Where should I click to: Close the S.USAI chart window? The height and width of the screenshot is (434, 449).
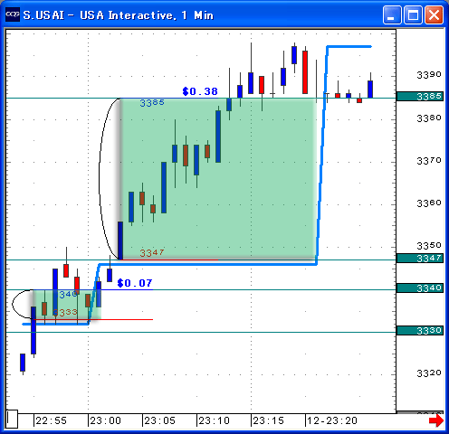click(x=434, y=14)
